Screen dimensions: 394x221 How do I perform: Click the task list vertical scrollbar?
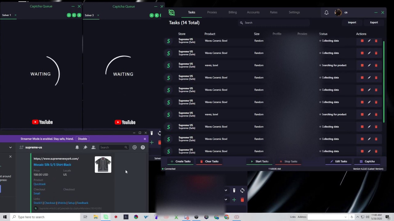(384, 81)
